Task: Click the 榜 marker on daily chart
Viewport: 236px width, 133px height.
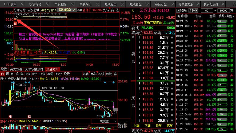Action: pyautogui.click(x=29, y=117)
